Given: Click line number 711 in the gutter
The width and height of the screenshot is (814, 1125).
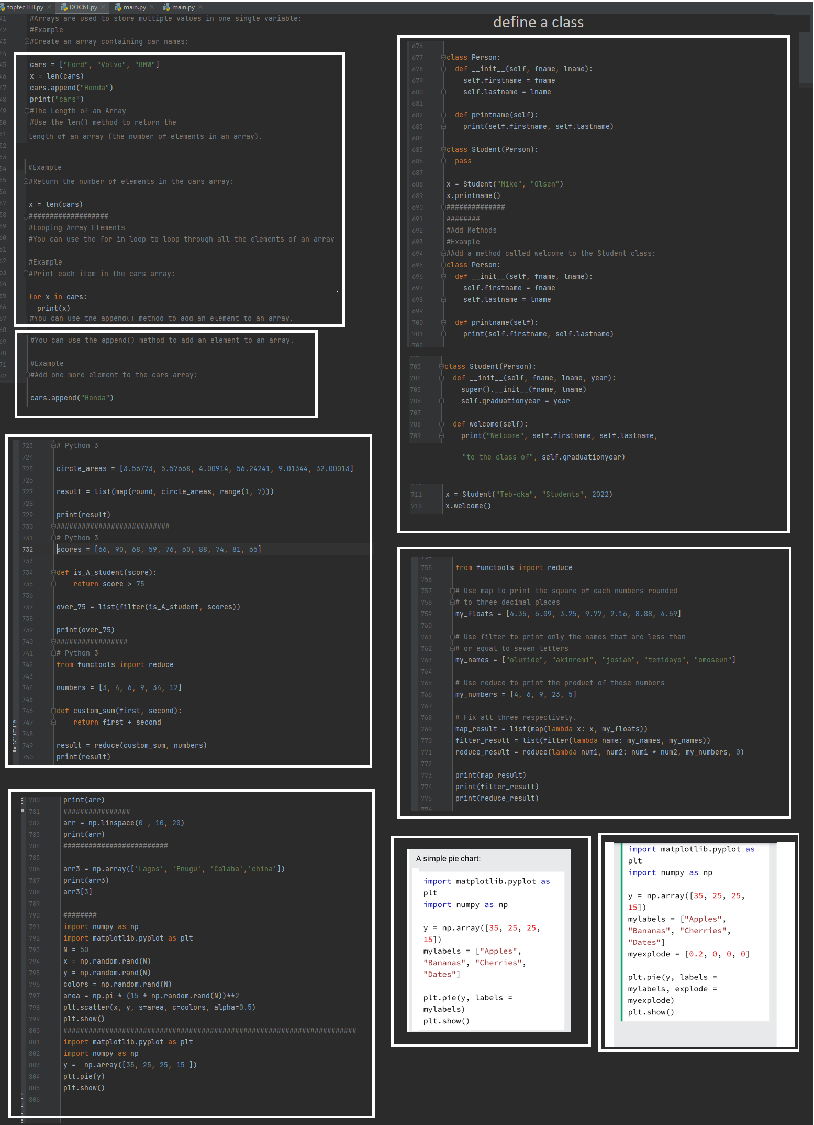Looking at the screenshot, I should pyautogui.click(x=416, y=495).
